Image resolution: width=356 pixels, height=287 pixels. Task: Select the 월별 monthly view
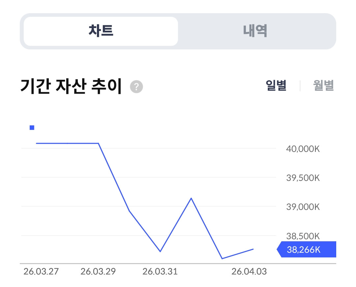(x=323, y=86)
